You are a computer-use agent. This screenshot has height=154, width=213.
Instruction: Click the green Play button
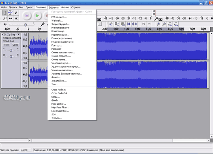pos(37,16)
